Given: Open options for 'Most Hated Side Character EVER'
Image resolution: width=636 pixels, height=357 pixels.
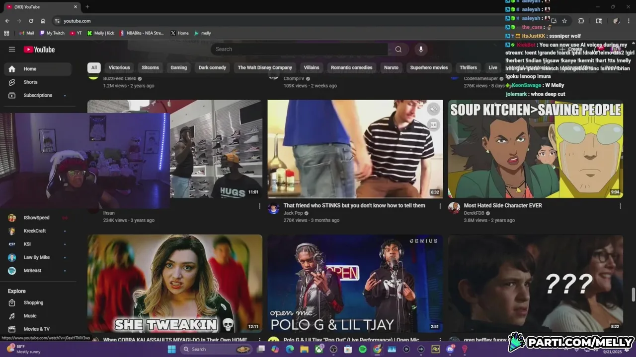Looking at the screenshot, I should (620, 206).
